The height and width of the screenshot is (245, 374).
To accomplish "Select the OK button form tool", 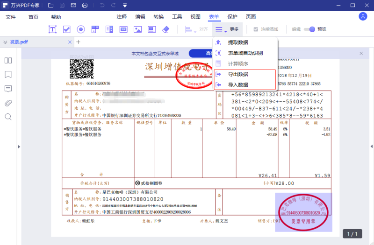I will [x=123, y=29].
